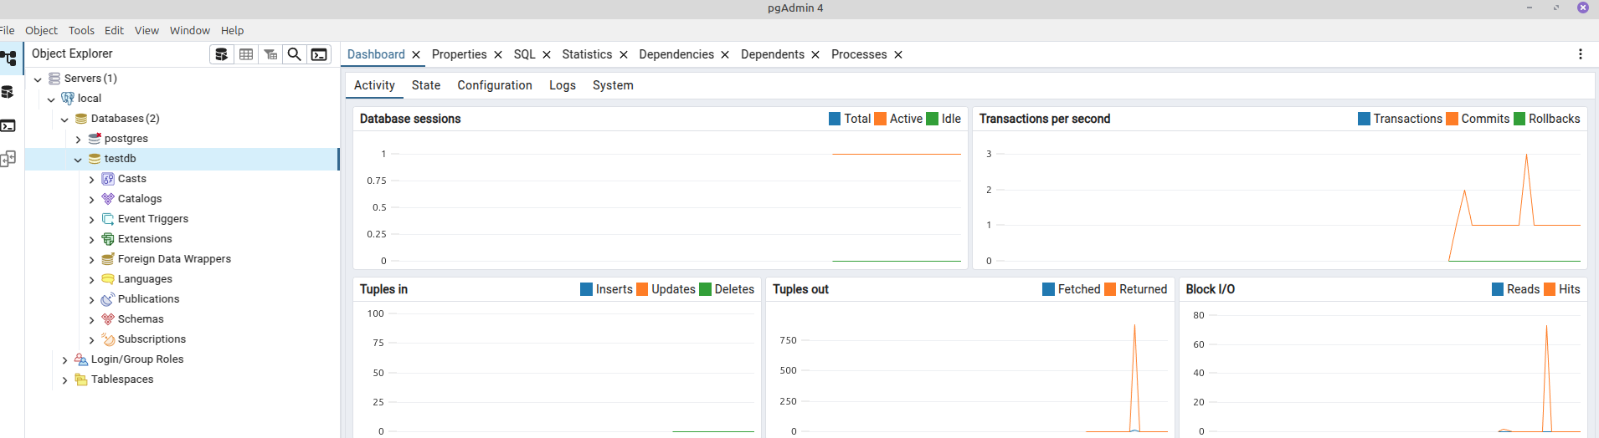Click the green Deletes legend swatch
The width and height of the screenshot is (1599, 438).
pyautogui.click(x=705, y=289)
